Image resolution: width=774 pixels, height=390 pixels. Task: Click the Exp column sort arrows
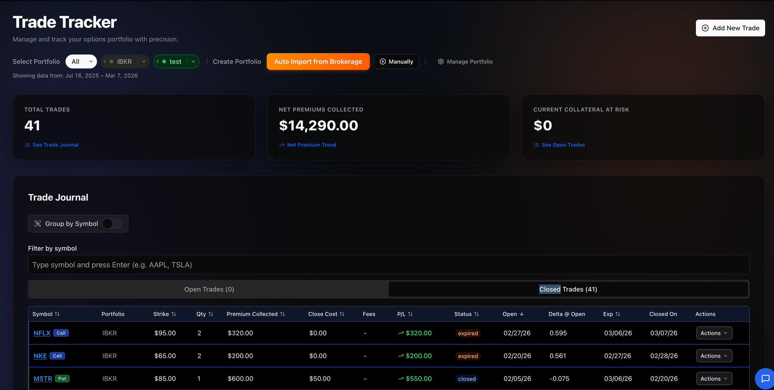click(618, 314)
